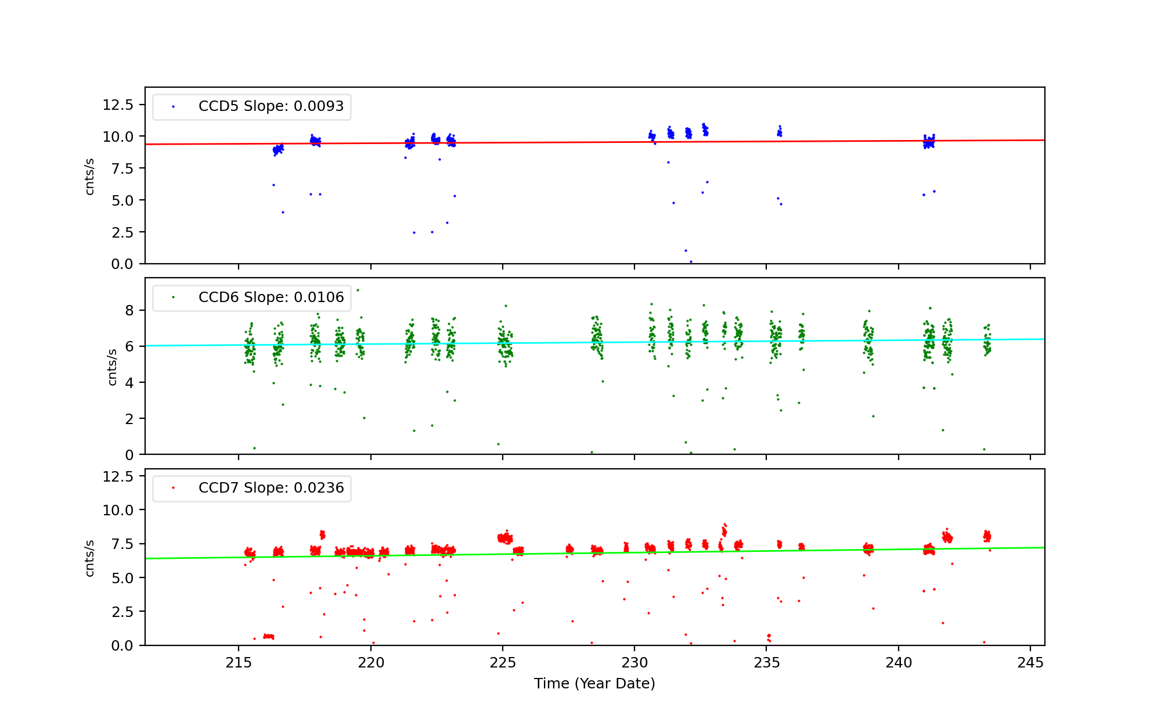Click x-axis tick label 240
Image resolution: width=1161 pixels, height=725 pixels.
point(899,663)
